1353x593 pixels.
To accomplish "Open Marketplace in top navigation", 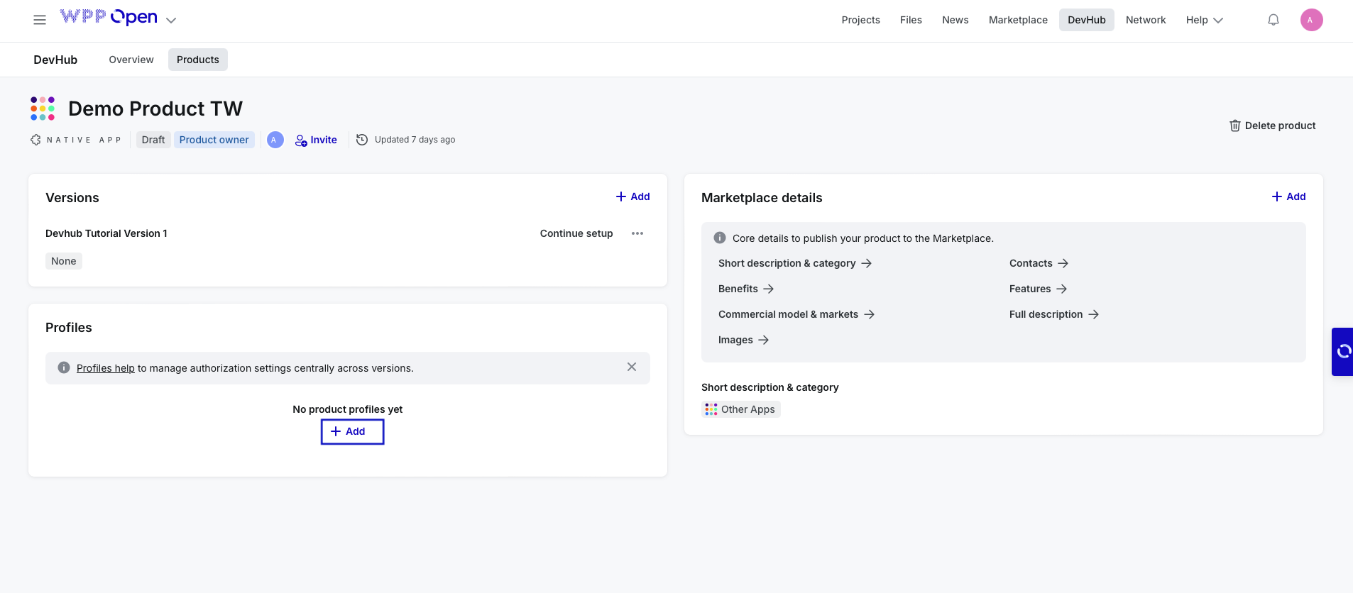I will point(1017,20).
